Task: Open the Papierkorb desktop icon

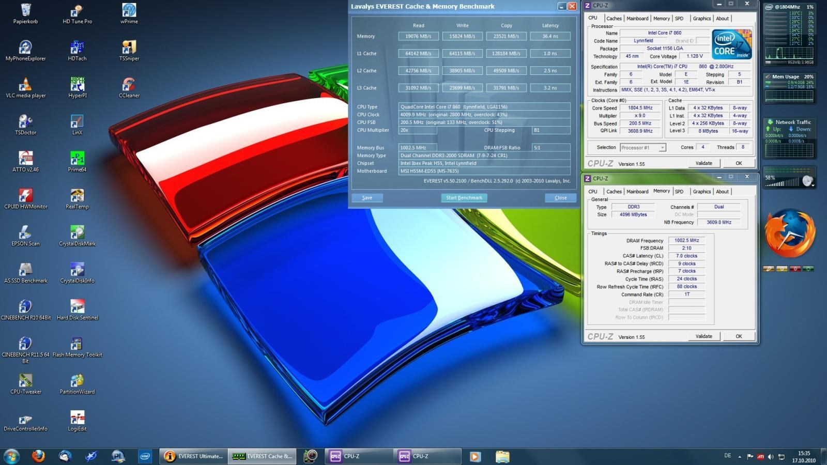Action: pyautogui.click(x=25, y=14)
